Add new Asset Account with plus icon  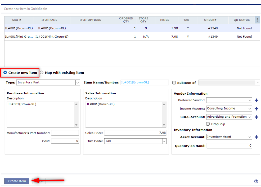256,137
